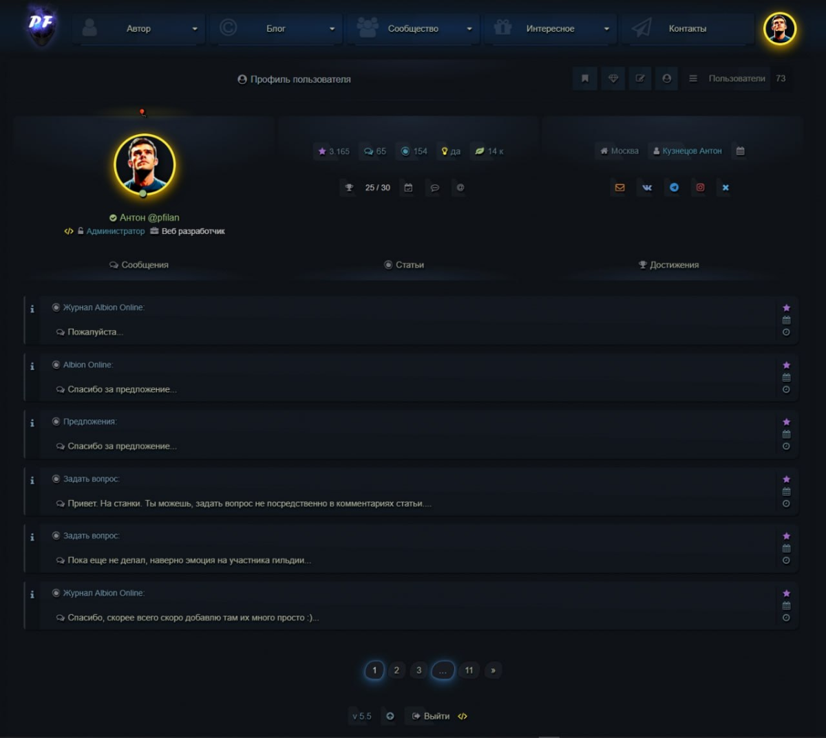The image size is (826, 738).
Task: Click the Москва location badge
Action: pos(619,151)
